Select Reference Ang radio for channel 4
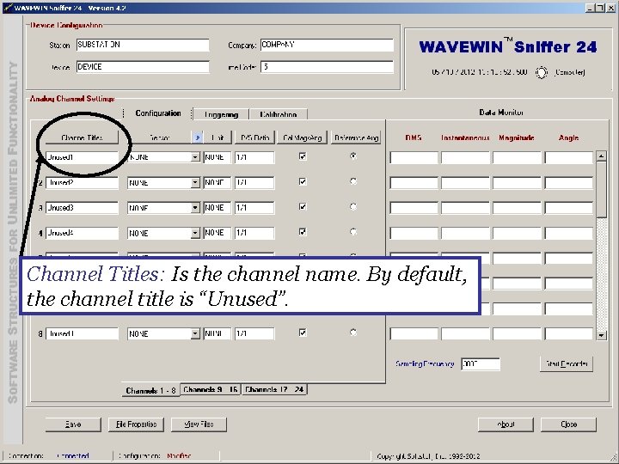This screenshot has height=464, width=619. tap(353, 232)
